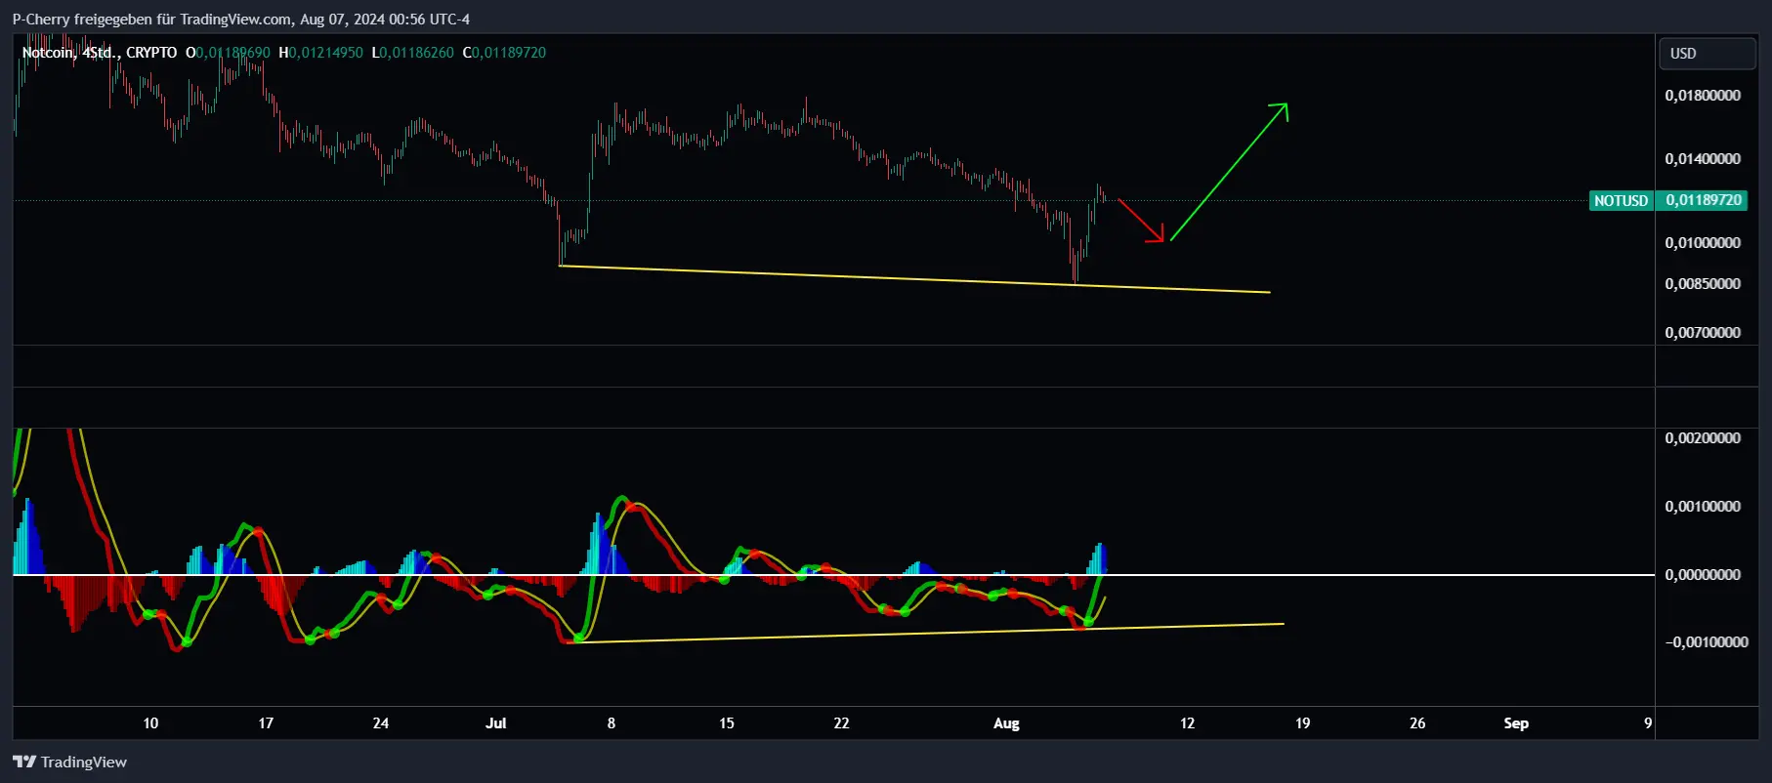Click the Sep label on time axis
The image size is (1772, 783).
coord(1516,723)
